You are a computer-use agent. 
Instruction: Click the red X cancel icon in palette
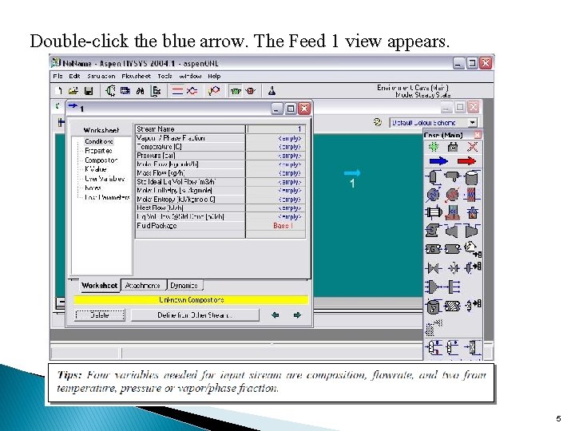click(x=472, y=147)
